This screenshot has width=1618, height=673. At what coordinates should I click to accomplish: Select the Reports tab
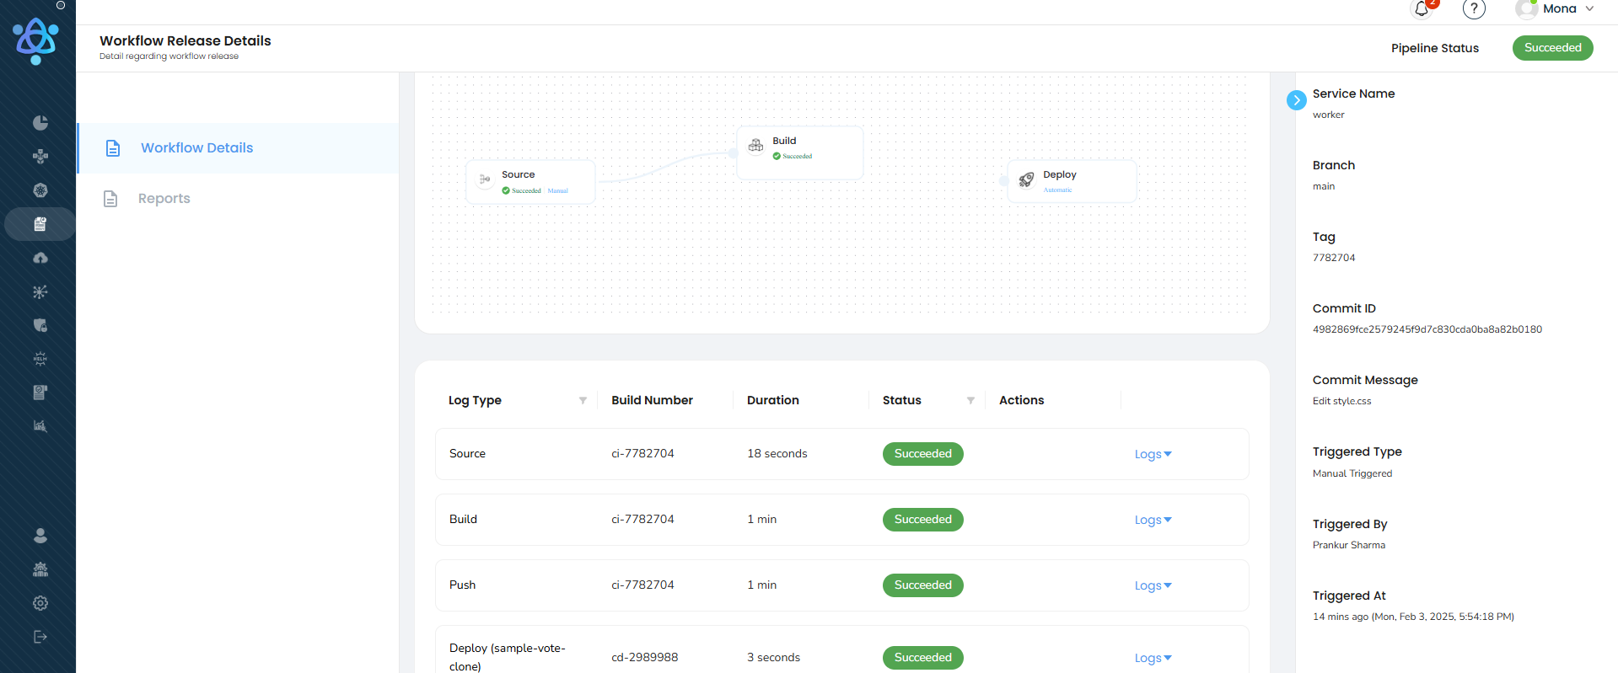point(238,199)
